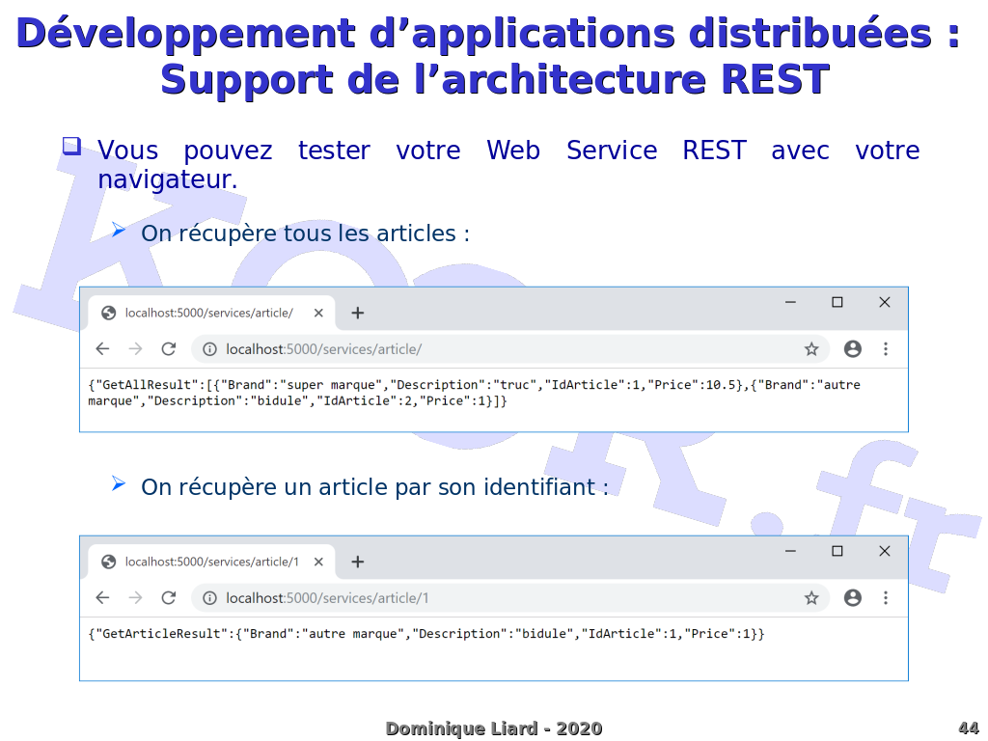Close the localhost:5000/services/article/ tab
The image size is (988, 741).
(x=318, y=313)
